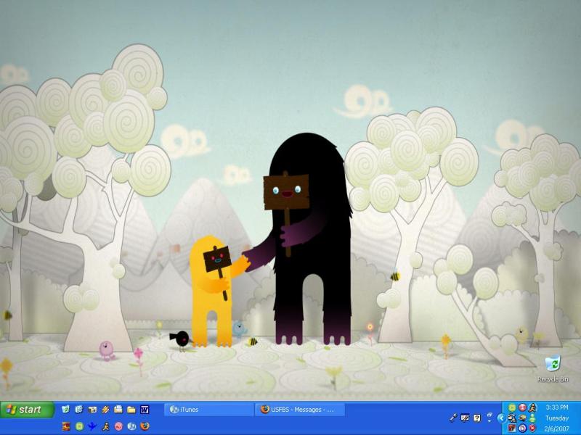Click the green circle Quick Launch icon
581x435 pixels.
point(79,426)
